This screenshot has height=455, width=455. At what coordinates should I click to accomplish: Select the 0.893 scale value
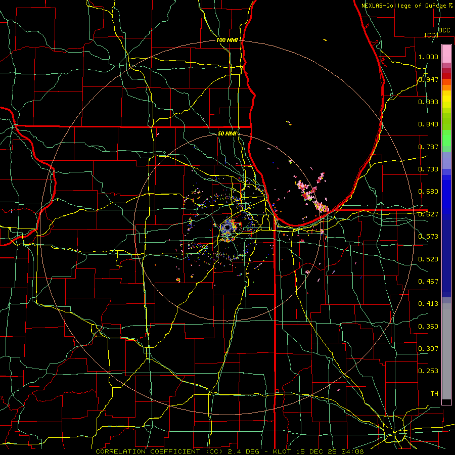(428, 102)
